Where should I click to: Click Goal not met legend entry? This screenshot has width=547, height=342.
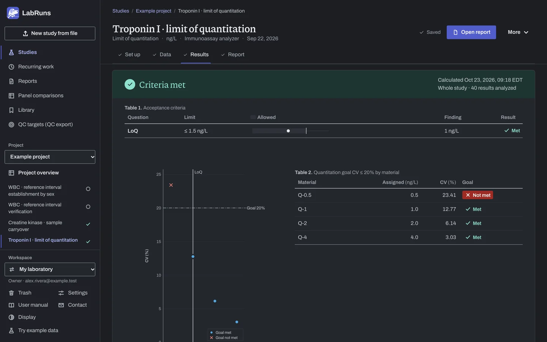(x=224, y=338)
